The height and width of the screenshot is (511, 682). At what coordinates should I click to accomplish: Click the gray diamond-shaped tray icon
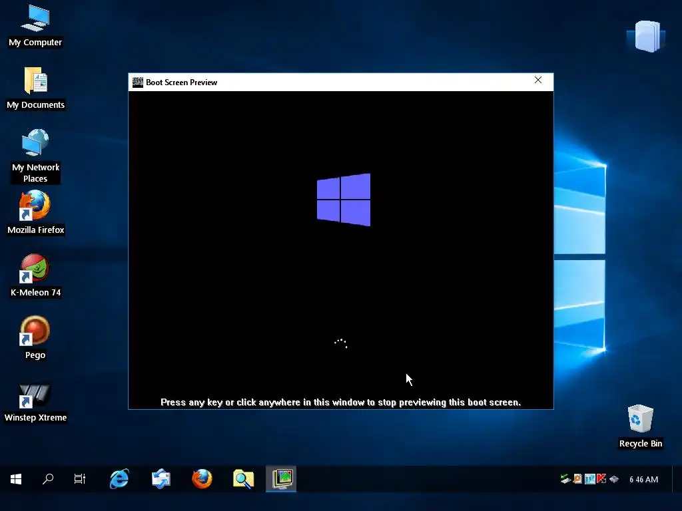coord(614,479)
